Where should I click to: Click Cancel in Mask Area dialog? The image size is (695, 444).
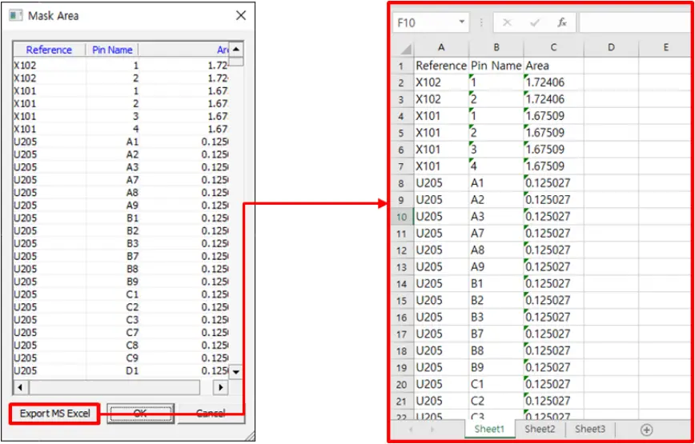click(211, 413)
